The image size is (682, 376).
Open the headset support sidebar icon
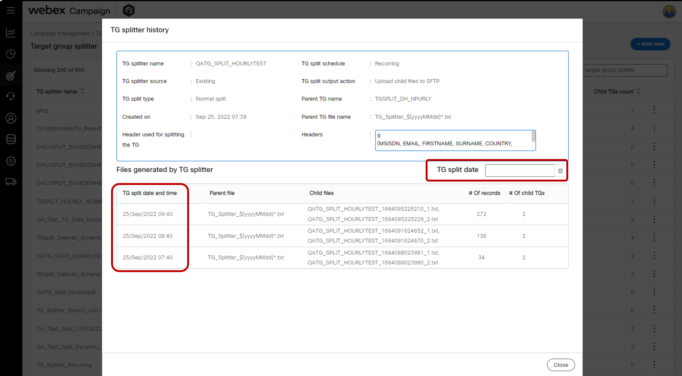pyautogui.click(x=11, y=97)
